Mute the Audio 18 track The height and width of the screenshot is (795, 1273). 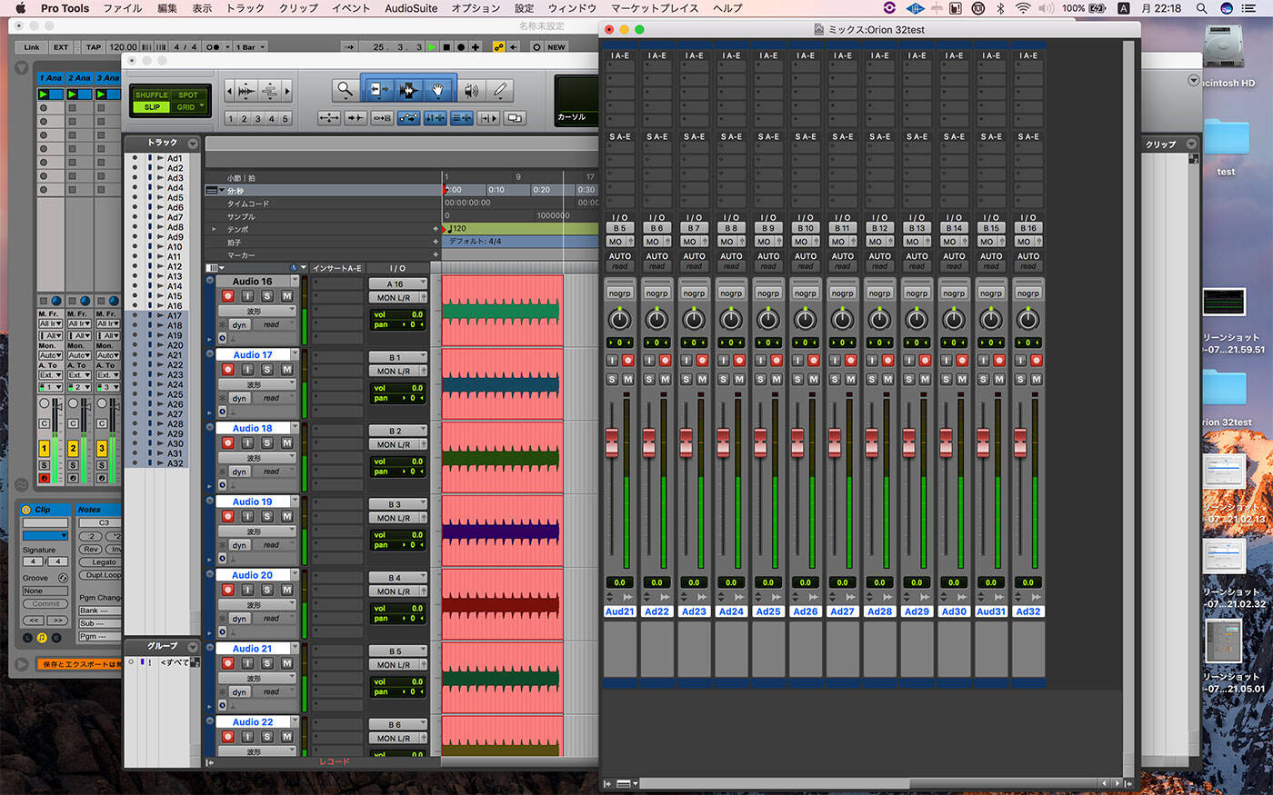286,443
